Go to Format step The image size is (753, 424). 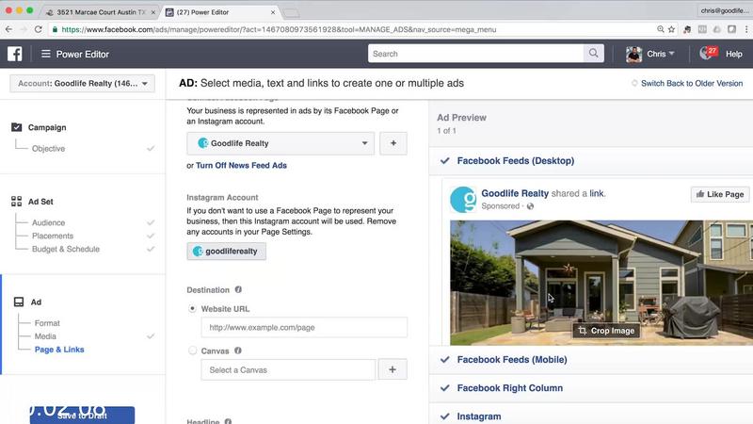[47, 323]
